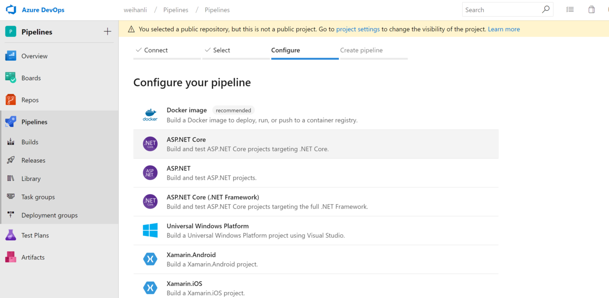Image resolution: width=609 pixels, height=298 pixels.
Task: Click the Releases rocket icon
Action: point(11,160)
